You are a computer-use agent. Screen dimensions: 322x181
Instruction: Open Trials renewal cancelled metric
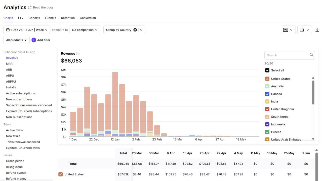[23, 142]
